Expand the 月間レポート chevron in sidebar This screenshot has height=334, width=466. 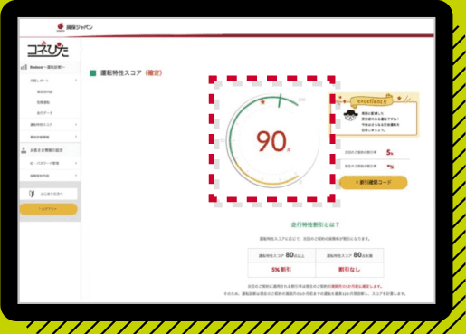tap(76, 81)
